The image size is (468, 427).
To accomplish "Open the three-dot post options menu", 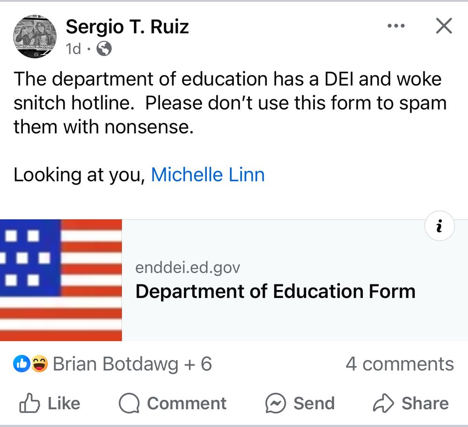I will [396, 26].
